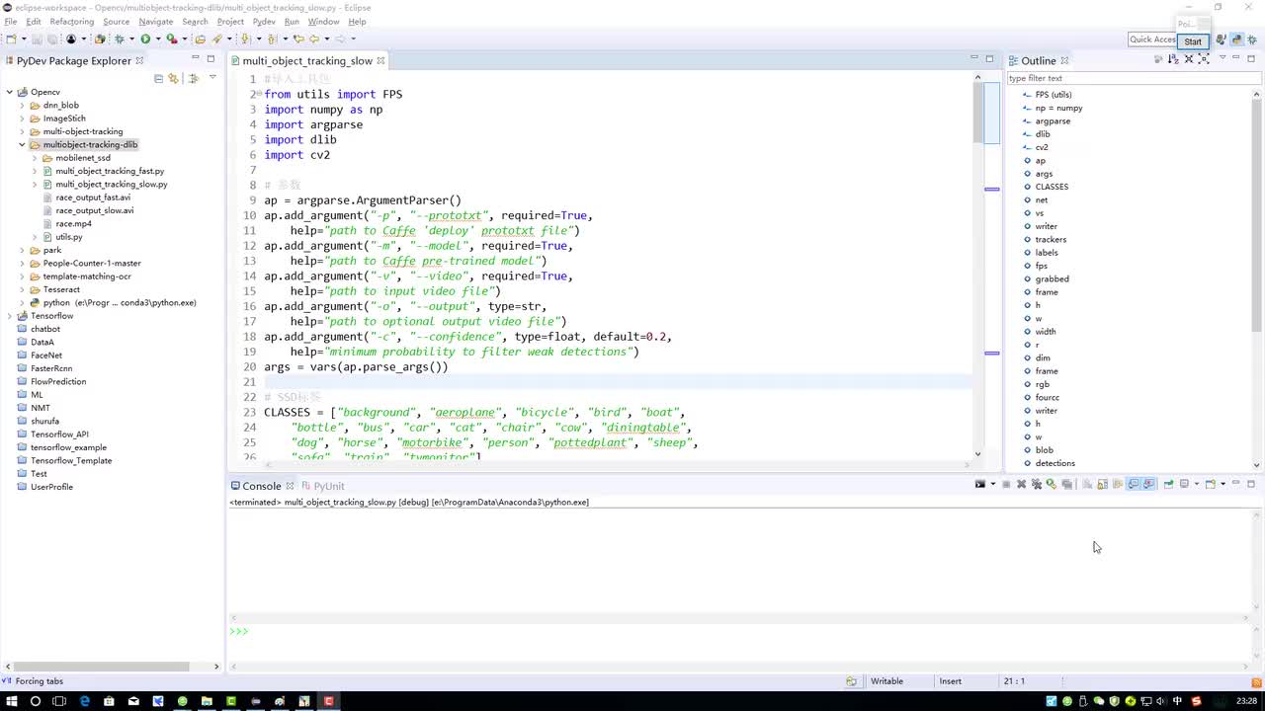Click the Insert mode status field

[950, 681]
